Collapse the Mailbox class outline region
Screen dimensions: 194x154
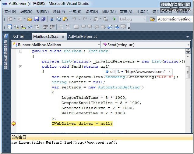pyautogui.click(x=21, y=51)
